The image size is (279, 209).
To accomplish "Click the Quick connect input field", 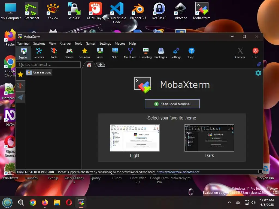I will click(48, 64).
